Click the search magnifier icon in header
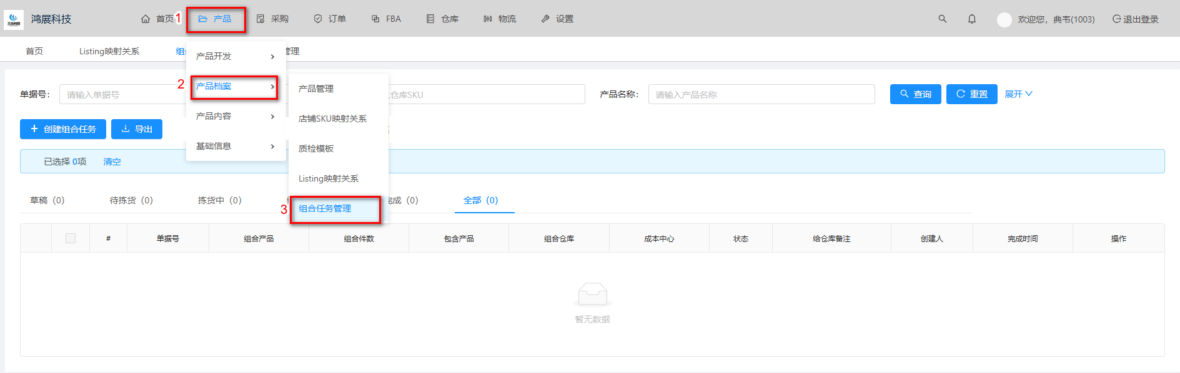The image size is (1180, 373). pos(942,19)
